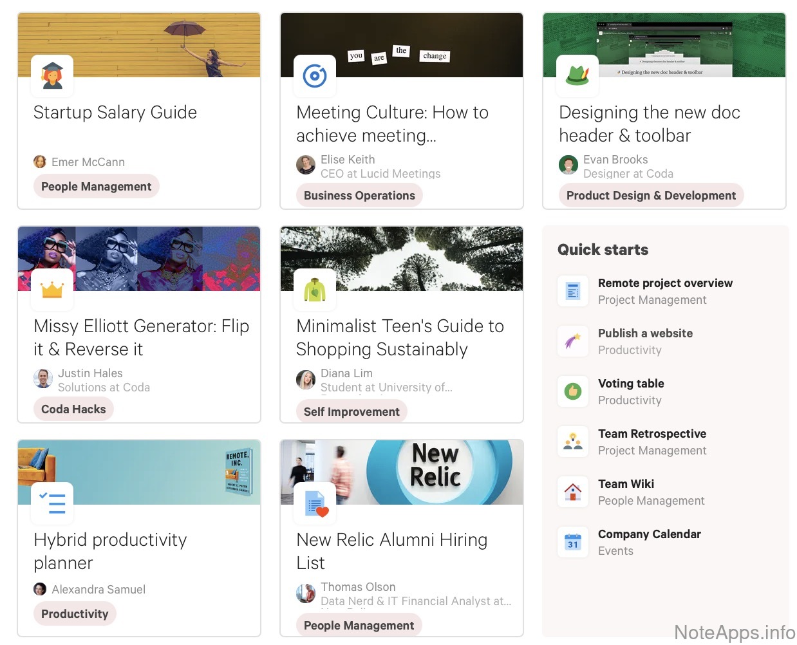The height and width of the screenshot is (645, 797).
Task: Open the Publish a website quick start
Action: click(x=645, y=333)
